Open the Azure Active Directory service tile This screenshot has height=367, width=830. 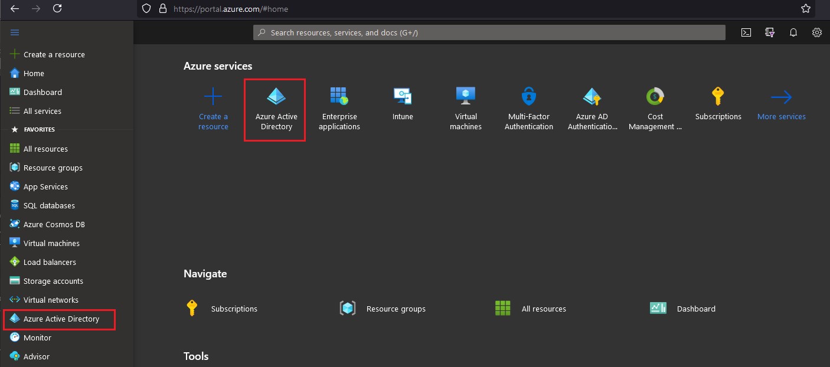[x=276, y=110]
